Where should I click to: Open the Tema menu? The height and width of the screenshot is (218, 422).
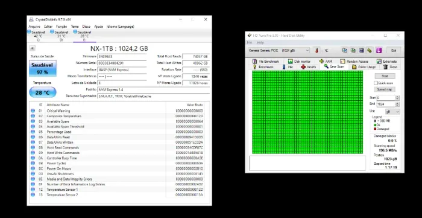(75, 27)
